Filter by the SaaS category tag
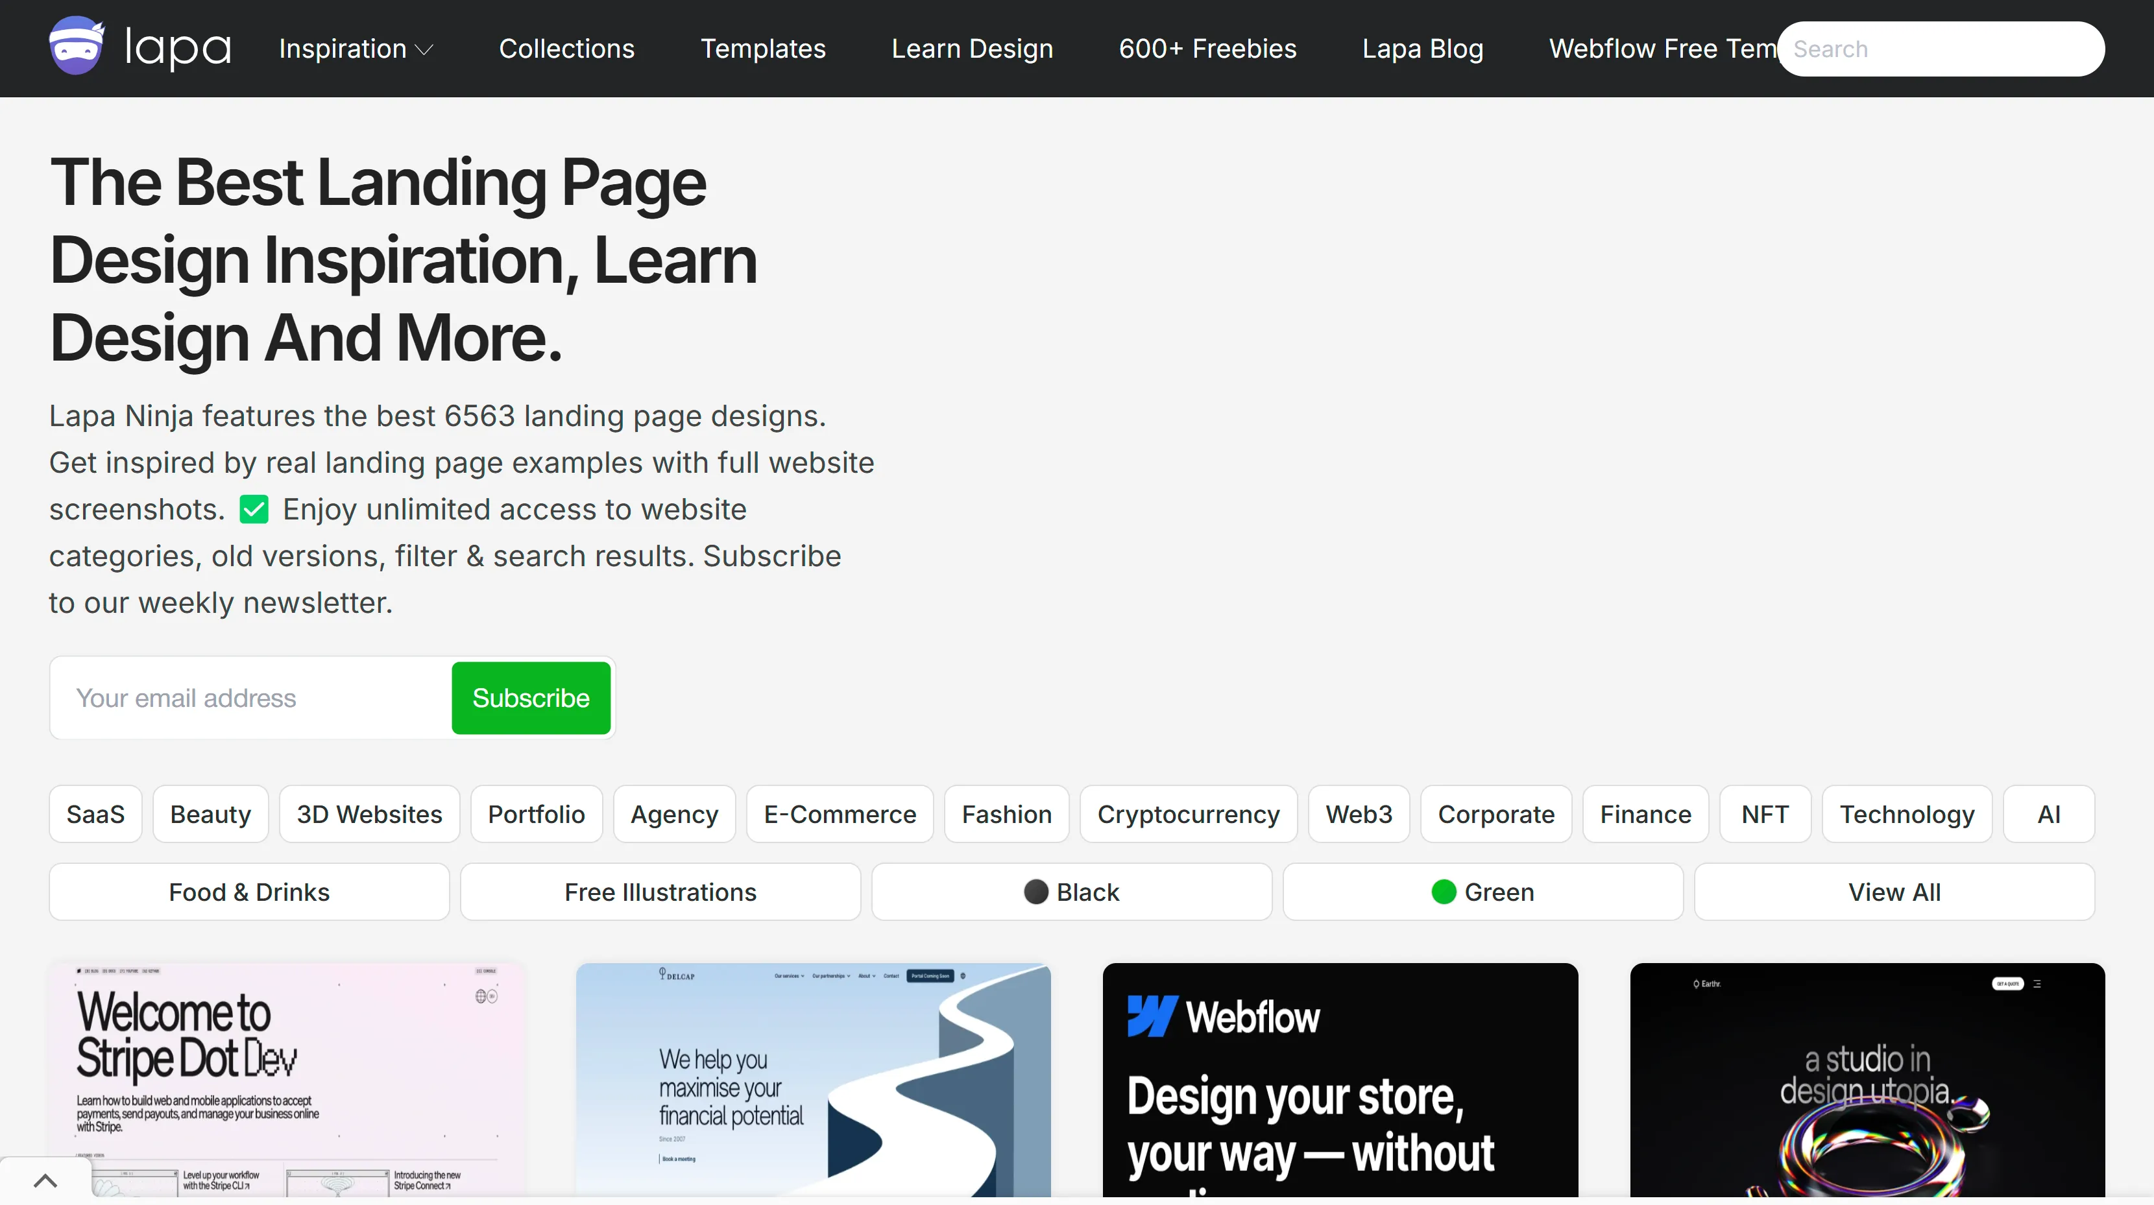Screen dimensions: 2154x1205 [95, 814]
